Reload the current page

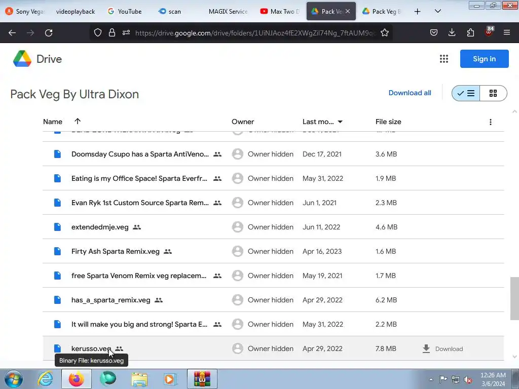click(x=49, y=33)
